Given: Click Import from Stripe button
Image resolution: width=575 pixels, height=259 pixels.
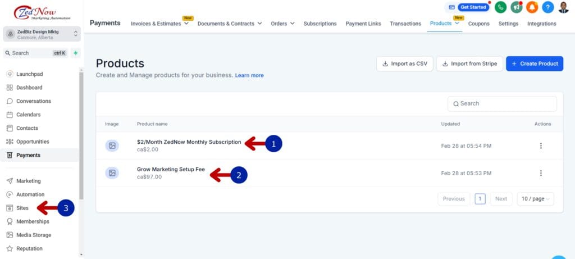Looking at the screenshot, I should click(x=470, y=63).
